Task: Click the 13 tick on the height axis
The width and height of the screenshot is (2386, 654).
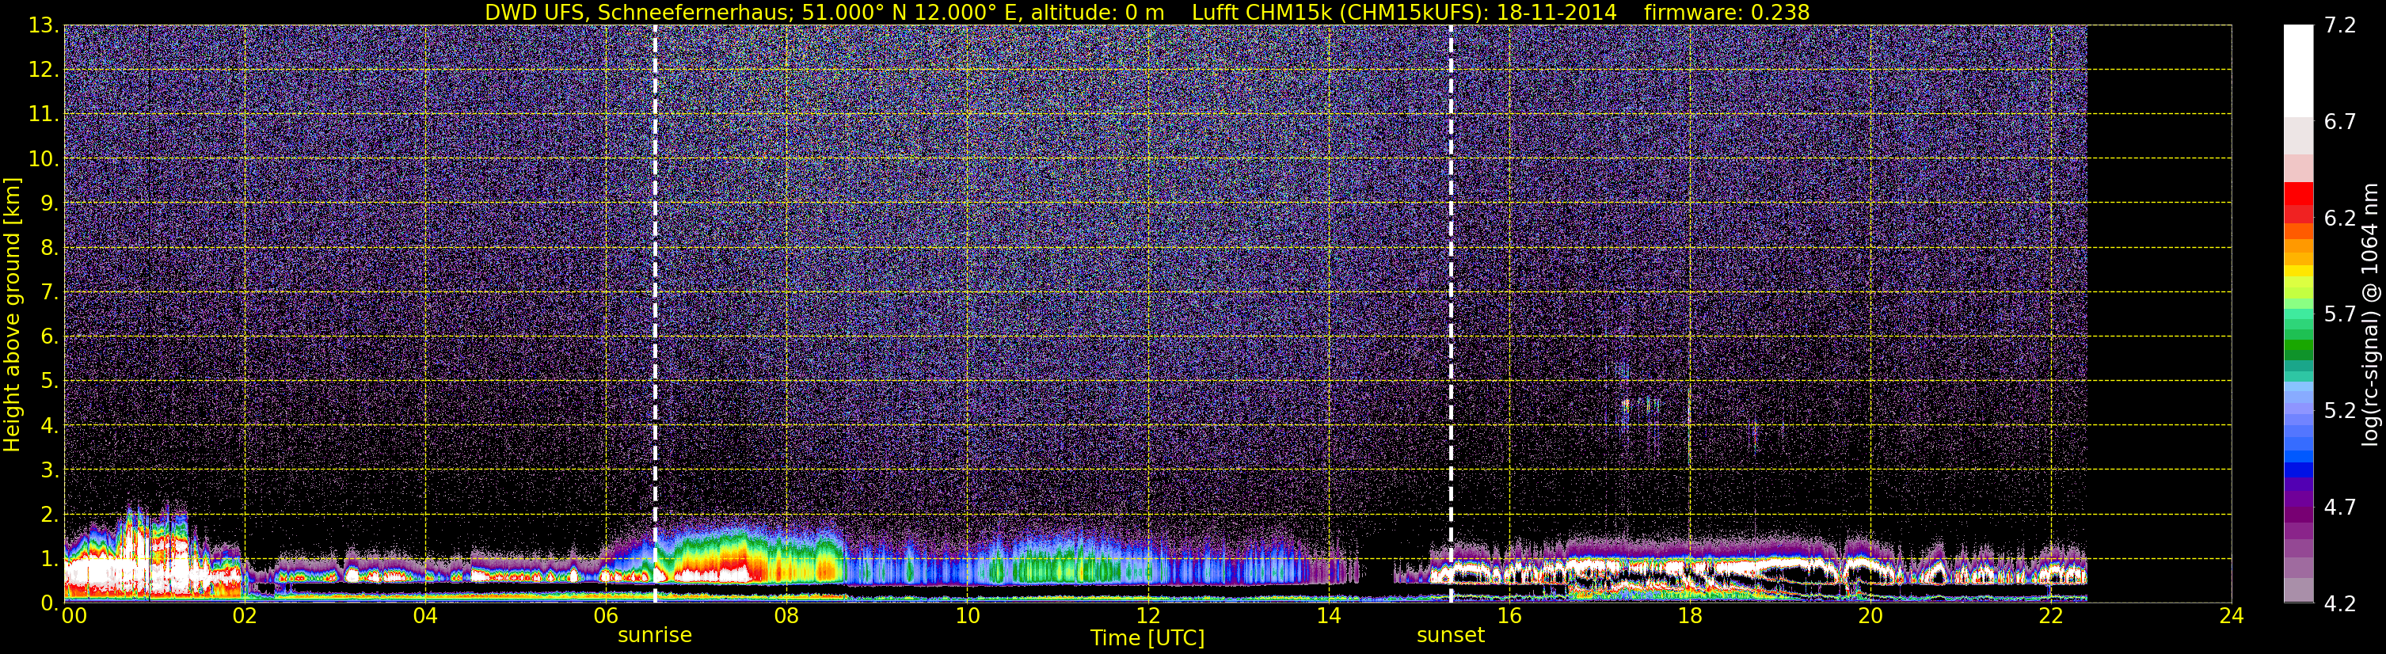Action: tap(42, 26)
